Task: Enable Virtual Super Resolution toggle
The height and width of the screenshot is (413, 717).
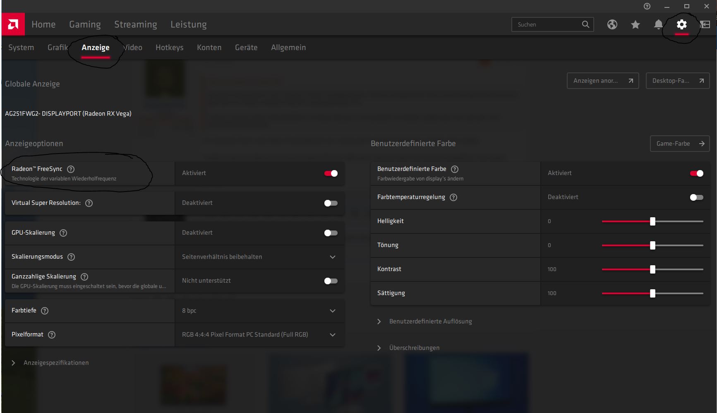Action: click(x=331, y=203)
